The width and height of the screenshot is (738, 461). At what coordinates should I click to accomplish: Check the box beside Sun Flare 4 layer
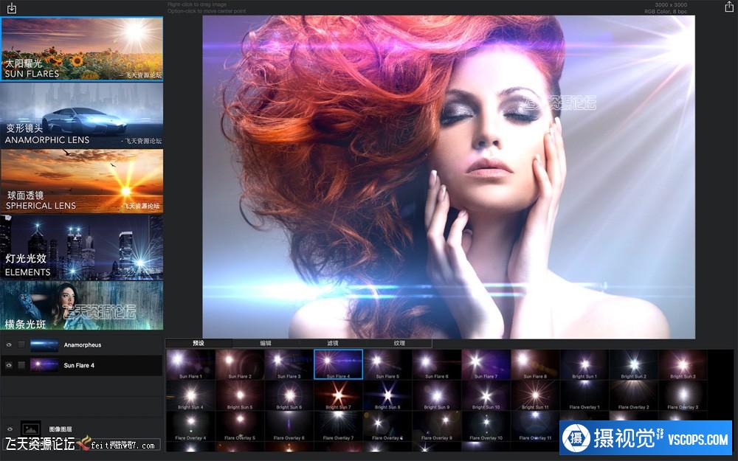pyautogui.click(x=21, y=365)
